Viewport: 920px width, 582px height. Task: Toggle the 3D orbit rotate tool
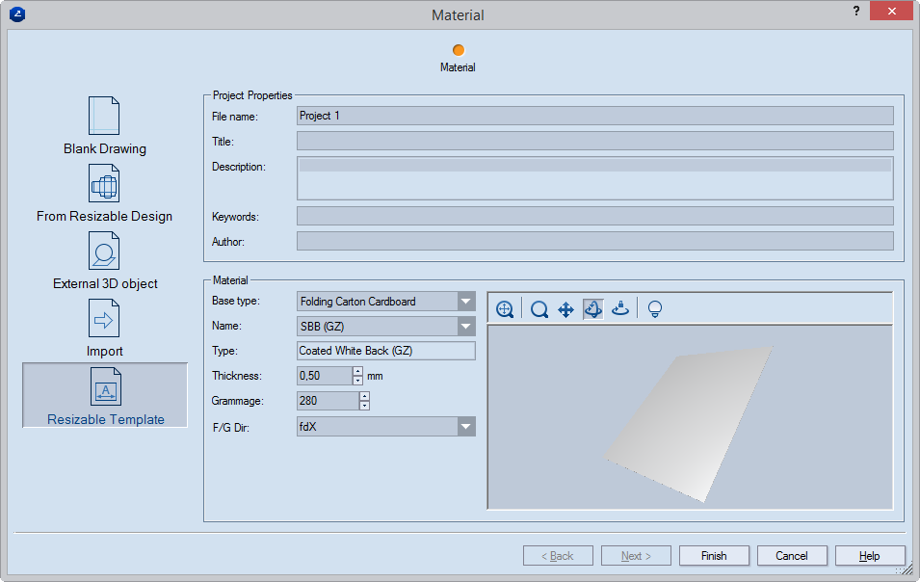coord(593,309)
